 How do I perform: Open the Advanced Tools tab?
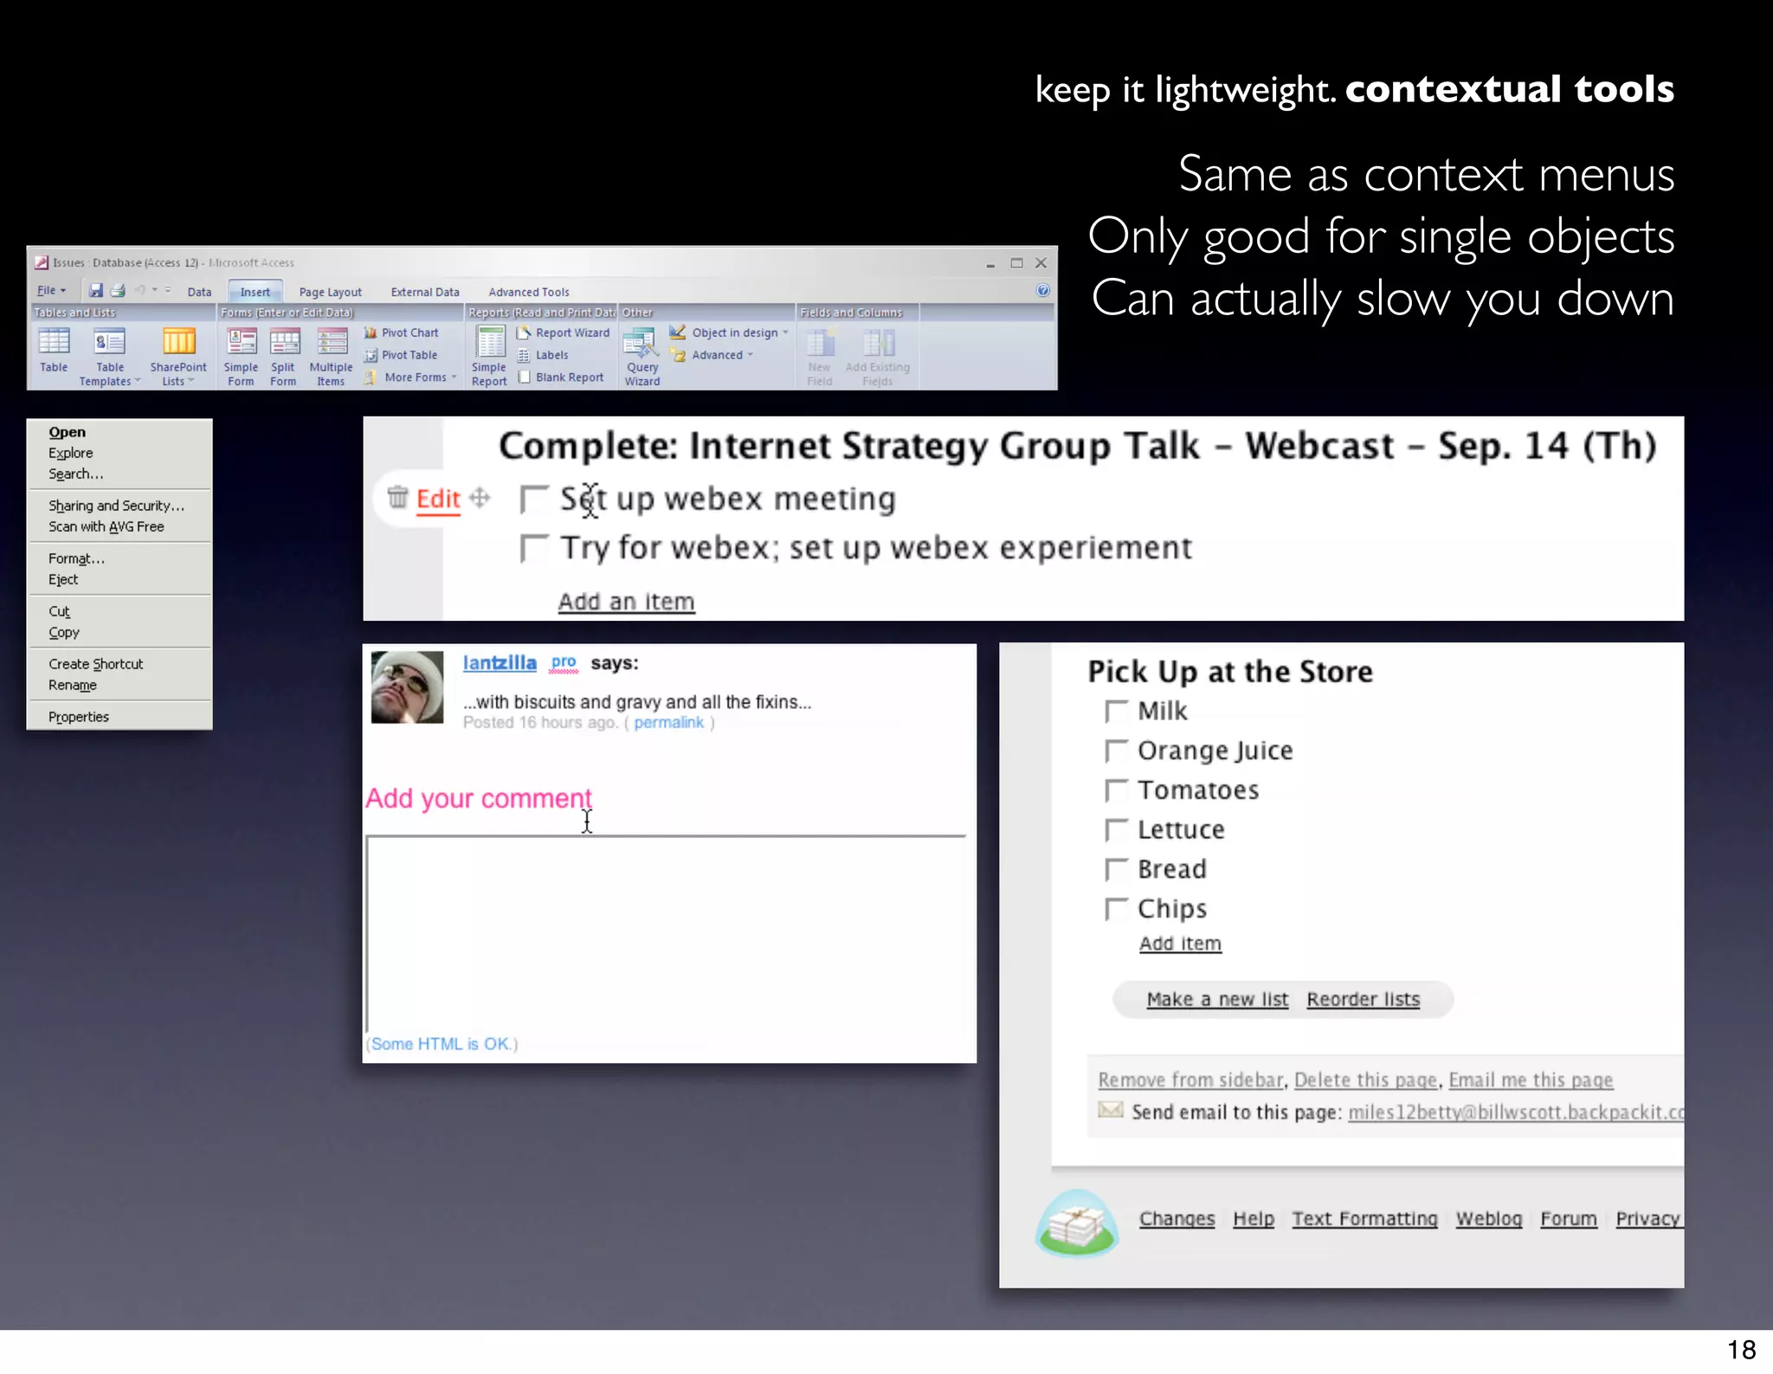click(528, 293)
